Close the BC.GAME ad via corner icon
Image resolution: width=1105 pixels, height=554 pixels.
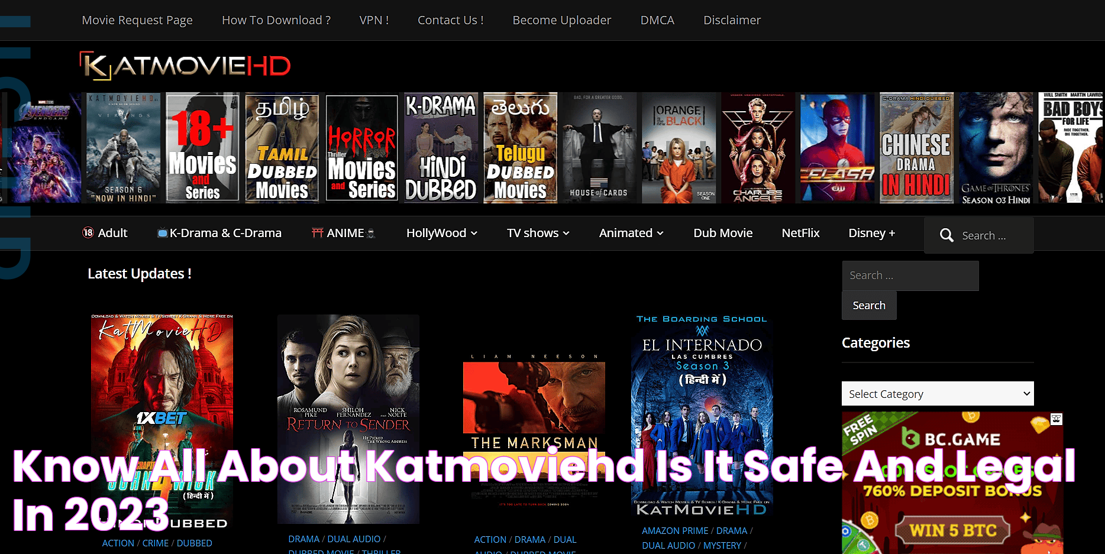click(1056, 419)
